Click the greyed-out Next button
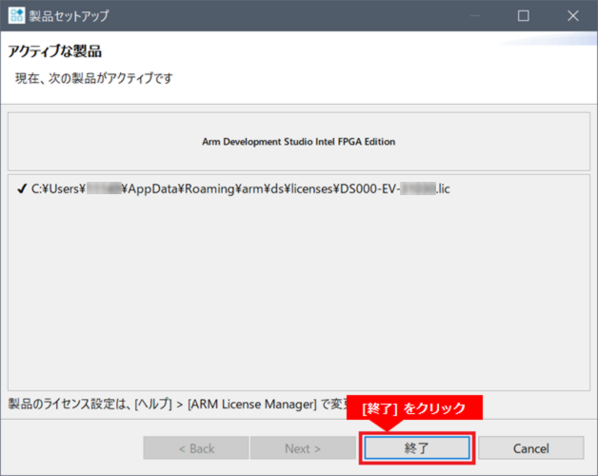Image resolution: width=598 pixels, height=476 pixels. [x=303, y=447]
